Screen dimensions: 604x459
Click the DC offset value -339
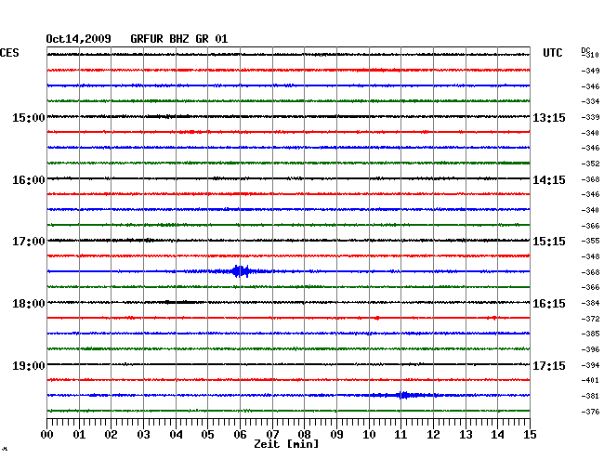click(x=590, y=117)
